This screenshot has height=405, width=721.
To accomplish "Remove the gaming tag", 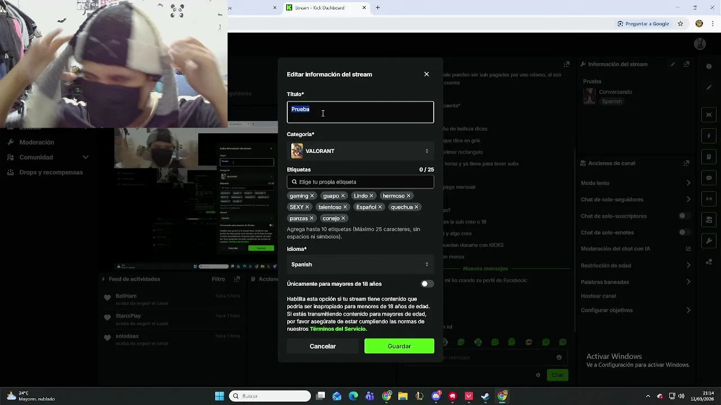I will [312, 196].
